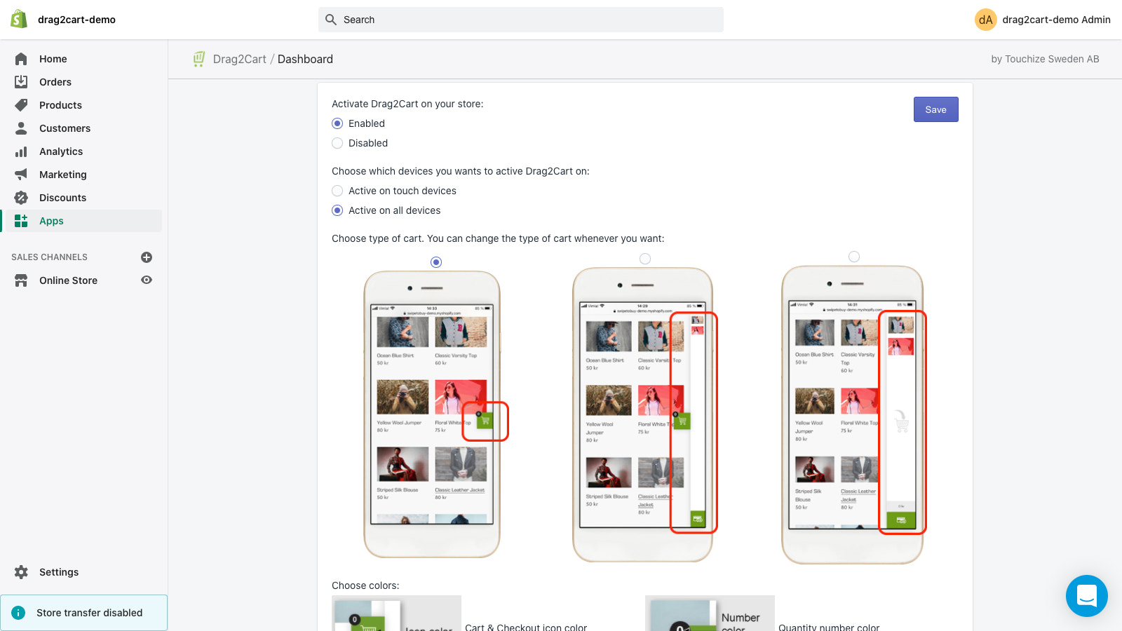This screenshot has width=1122, height=631.
Task: Click the narrow side cart phone preview
Action: (644, 414)
